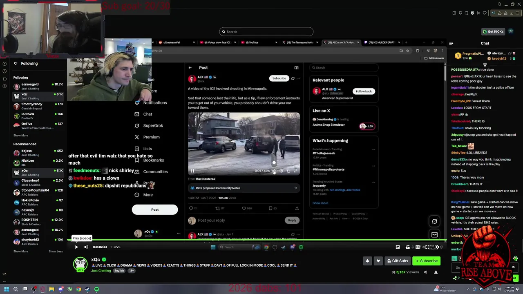Collapse recommended list with Show Less
The height and width of the screenshot is (294, 523).
point(56,251)
